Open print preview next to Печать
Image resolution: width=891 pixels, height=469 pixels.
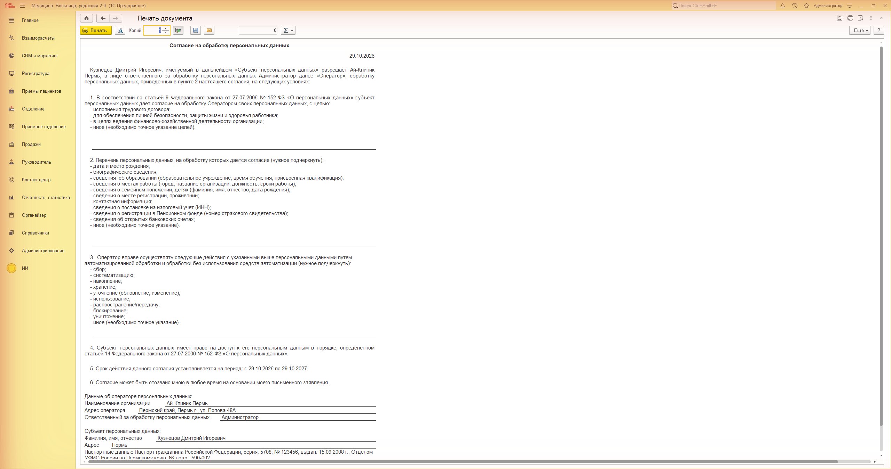(x=120, y=31)
